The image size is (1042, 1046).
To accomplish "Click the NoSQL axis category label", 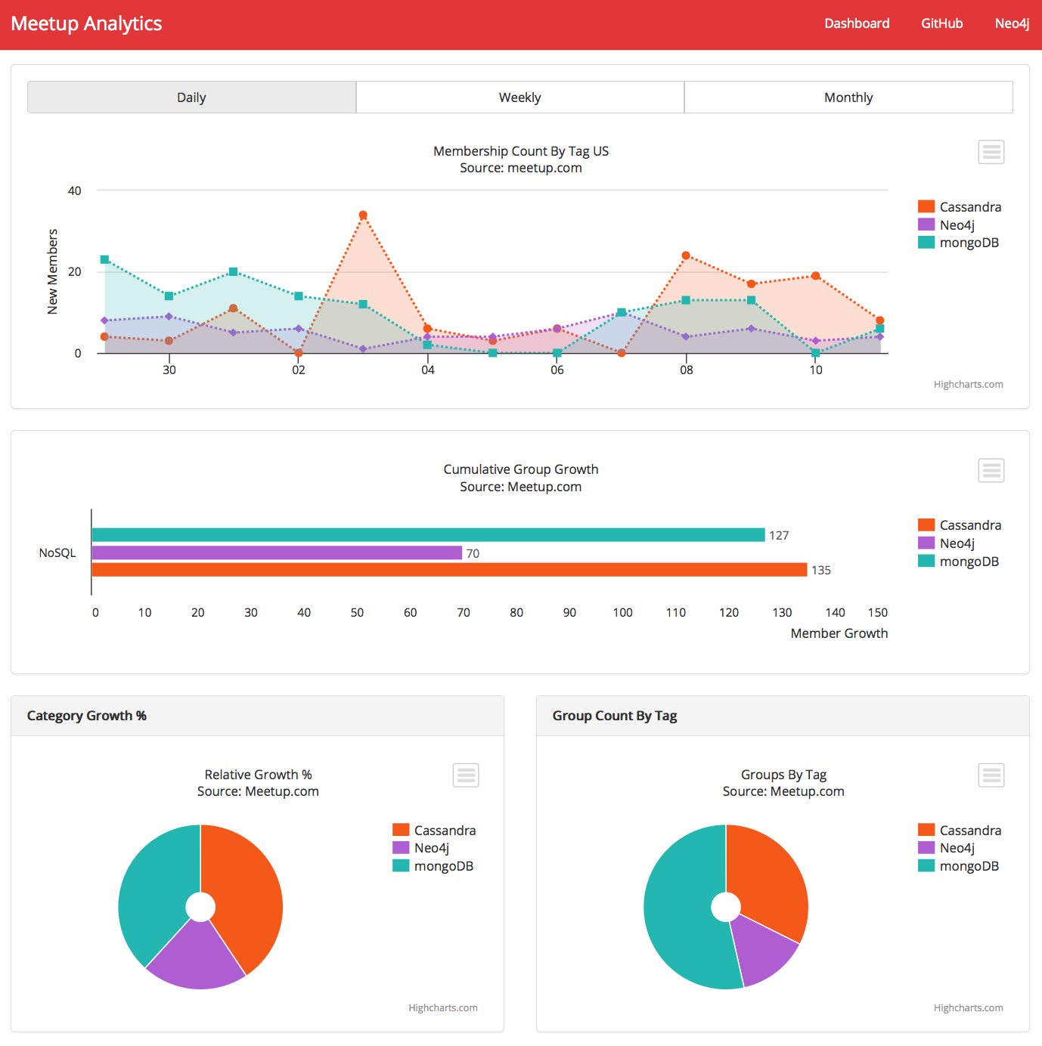I will 57,553.
